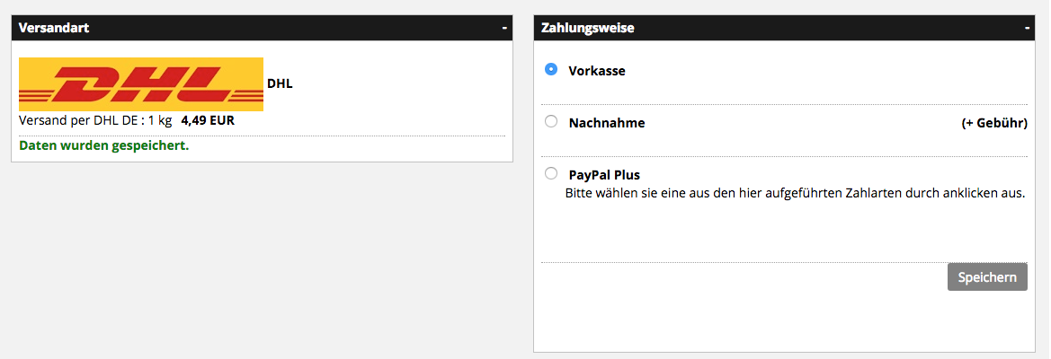The width and height of the screenshot is (1051, 359).
Task: Collapse the Zahlungsweise panel with minus icon
Action: [x=1027, y=28]
